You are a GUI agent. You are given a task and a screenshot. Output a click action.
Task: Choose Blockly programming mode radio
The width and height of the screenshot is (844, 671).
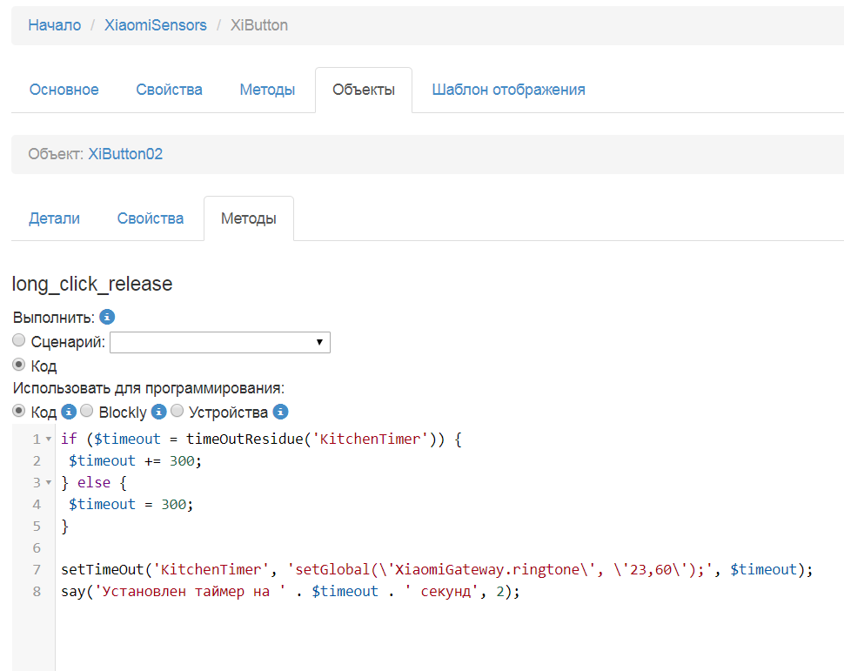tap(87, 411)
